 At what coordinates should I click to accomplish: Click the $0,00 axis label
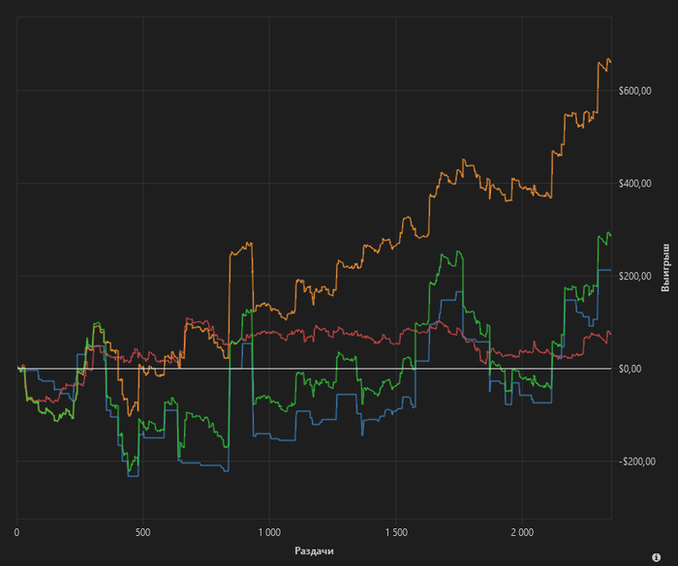point(630,369)
